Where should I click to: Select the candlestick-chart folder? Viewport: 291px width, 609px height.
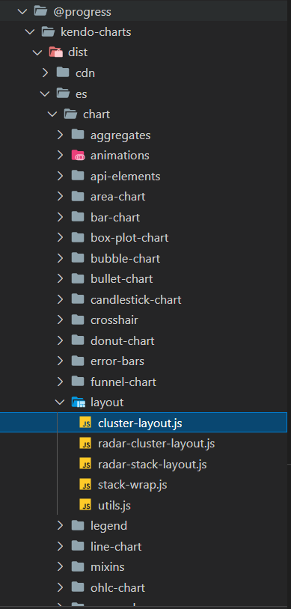[x=135, y=299]
